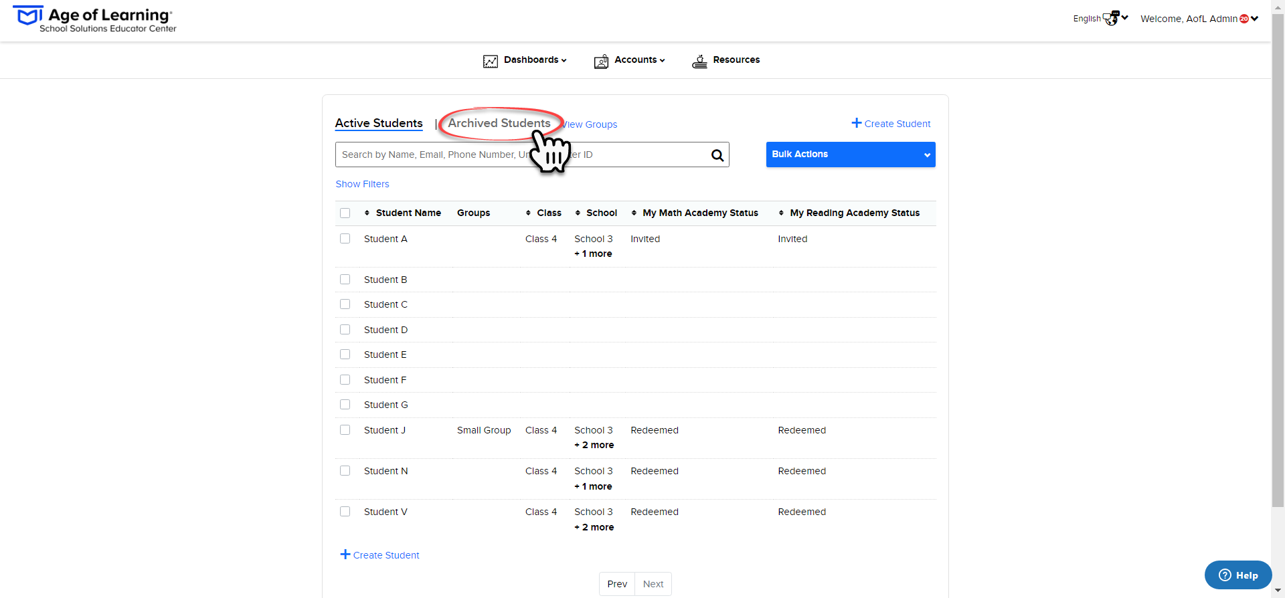1285x598 pixels.
Task: Click Create Student link at top right
Action: [x=897, y=124]
